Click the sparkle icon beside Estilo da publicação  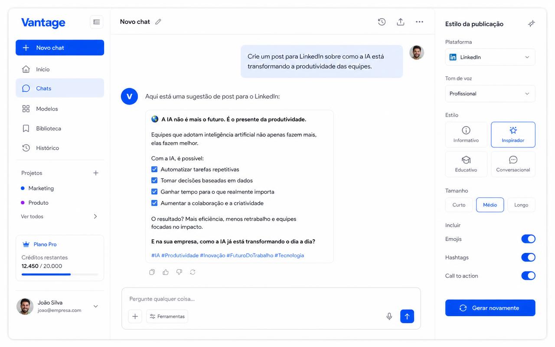pos(531,24)
